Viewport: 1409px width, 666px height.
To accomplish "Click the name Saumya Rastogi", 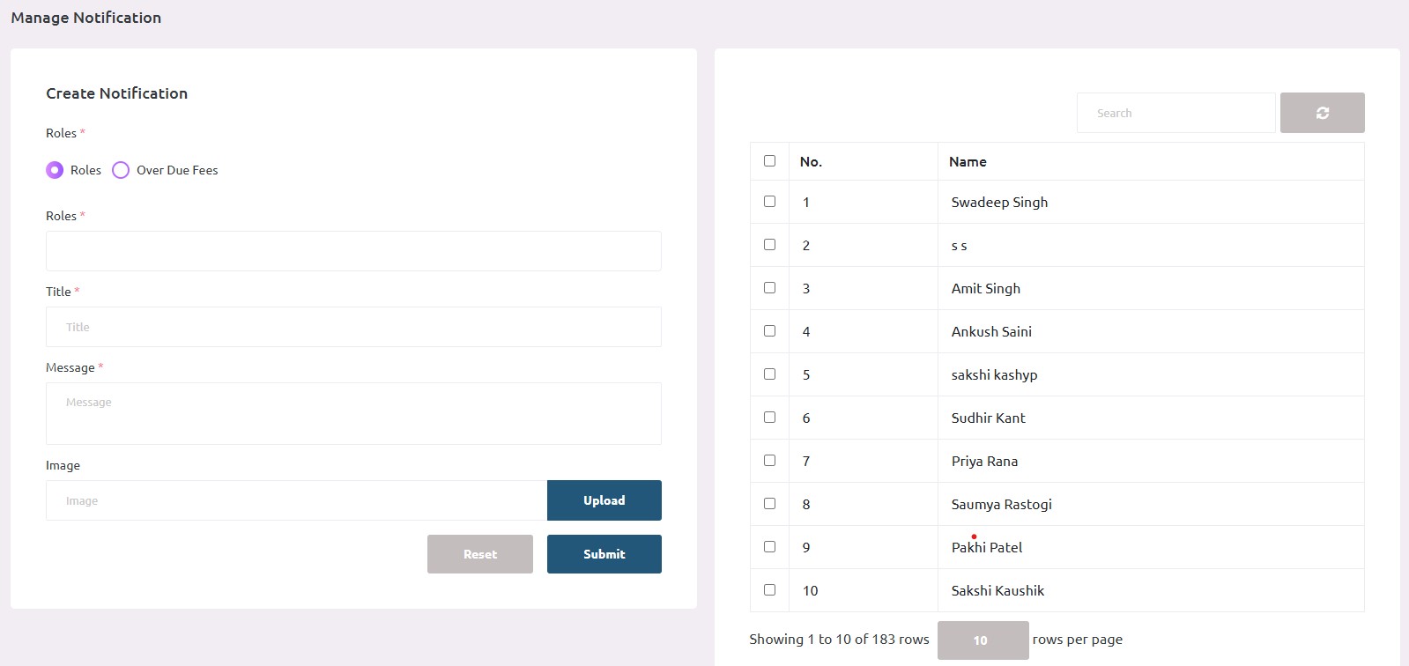I will (1001, 505).
